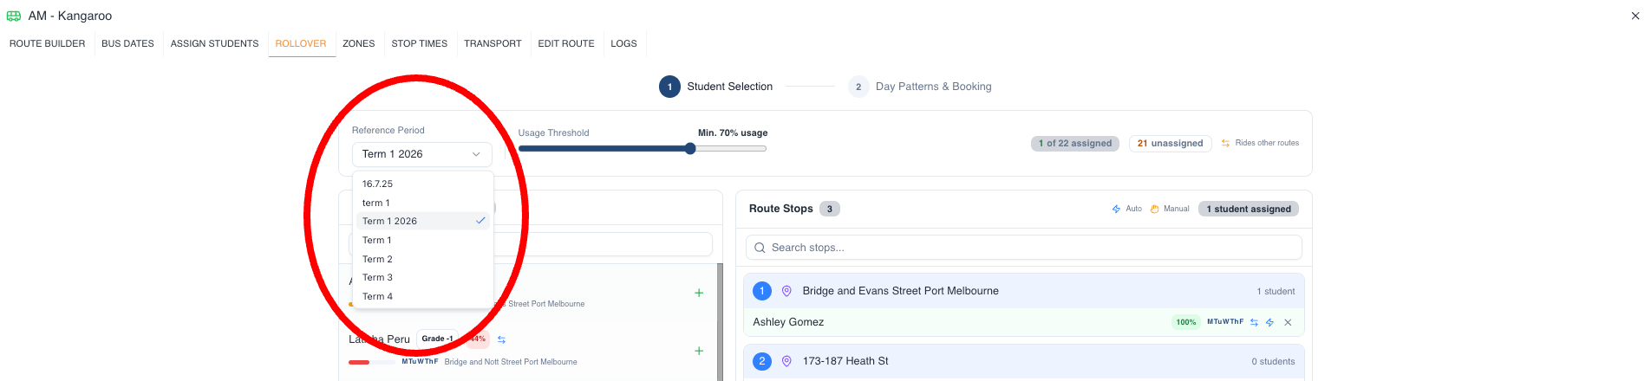
Task: Close the AM - Kangaroo dialog
Action: click(x=1635, y=16)
